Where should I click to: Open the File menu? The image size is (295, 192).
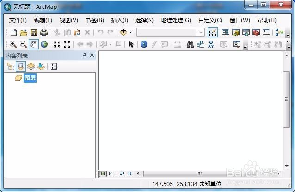18,20
